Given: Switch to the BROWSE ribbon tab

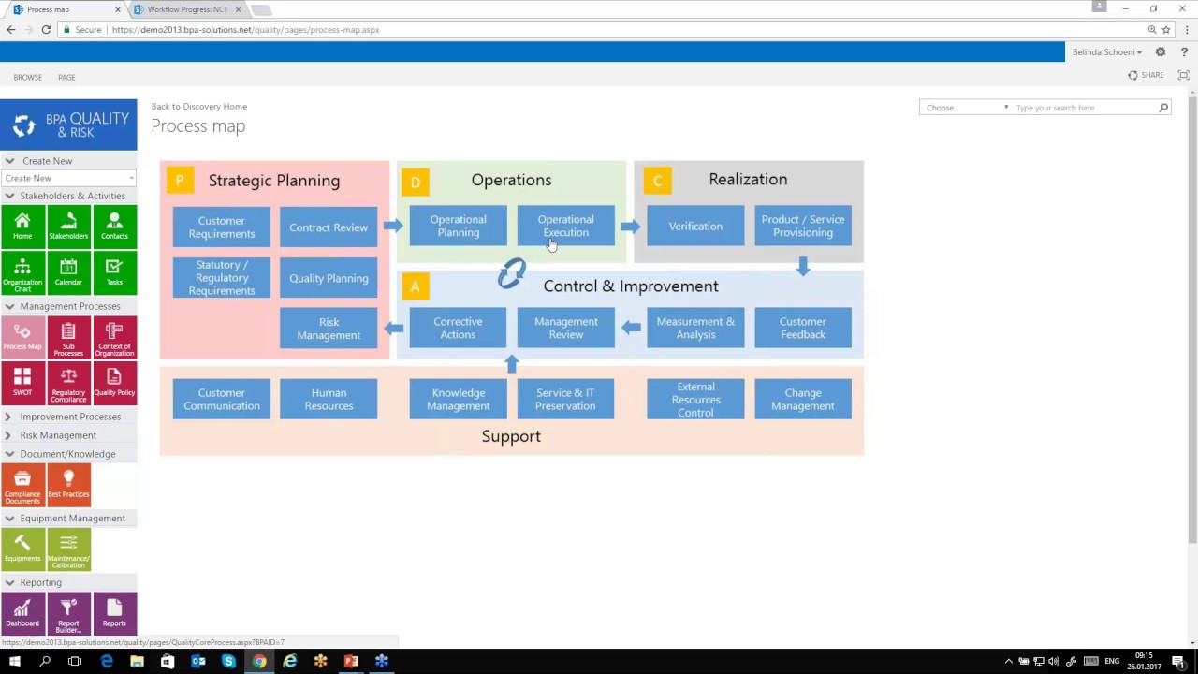Looking at the screenshot, I should (x=27, y=77).
